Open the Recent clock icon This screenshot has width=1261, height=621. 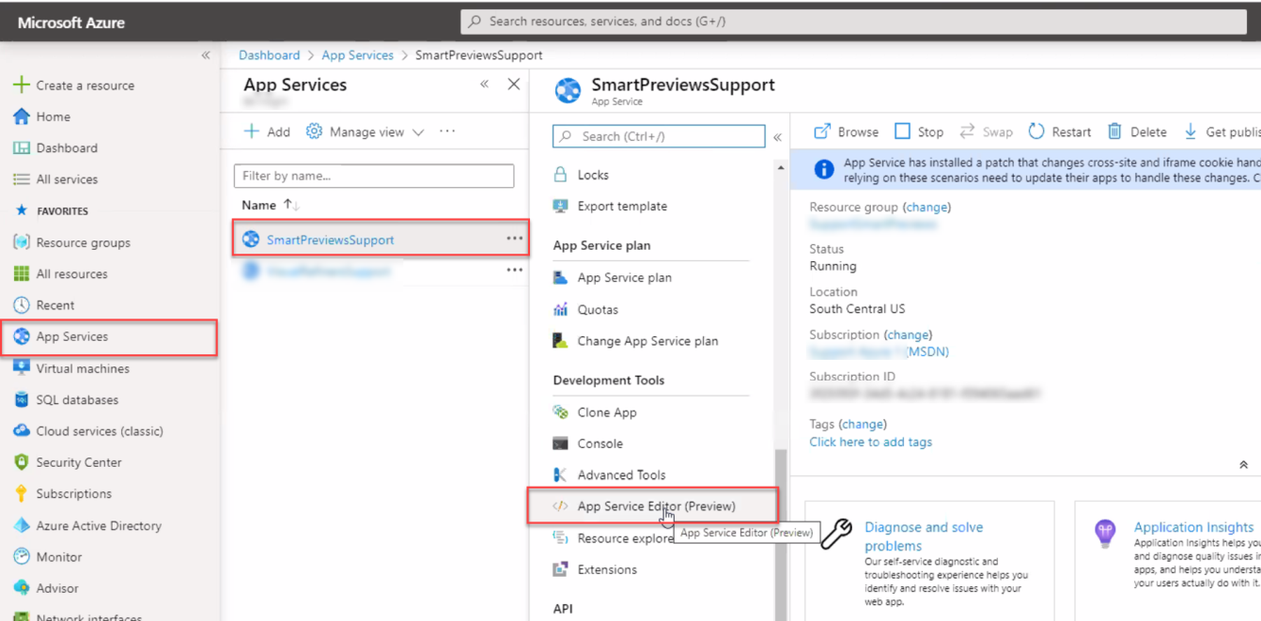point(21,305)
